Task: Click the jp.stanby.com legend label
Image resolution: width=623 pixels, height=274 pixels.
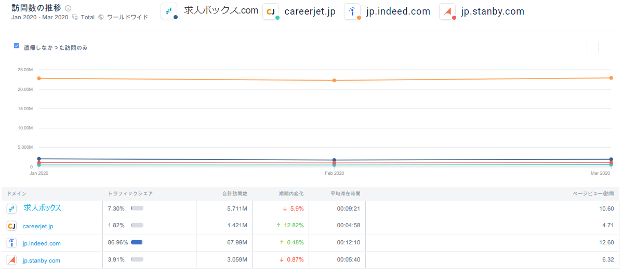Action: point(493,11)
